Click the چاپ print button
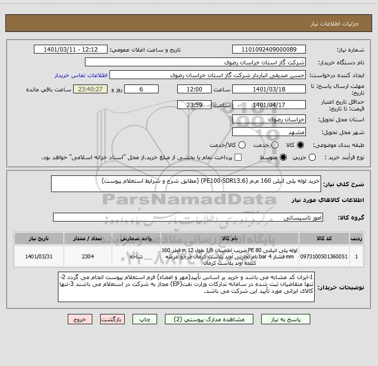The height and width of the screenshot is (366, 378). coord(145,319)
